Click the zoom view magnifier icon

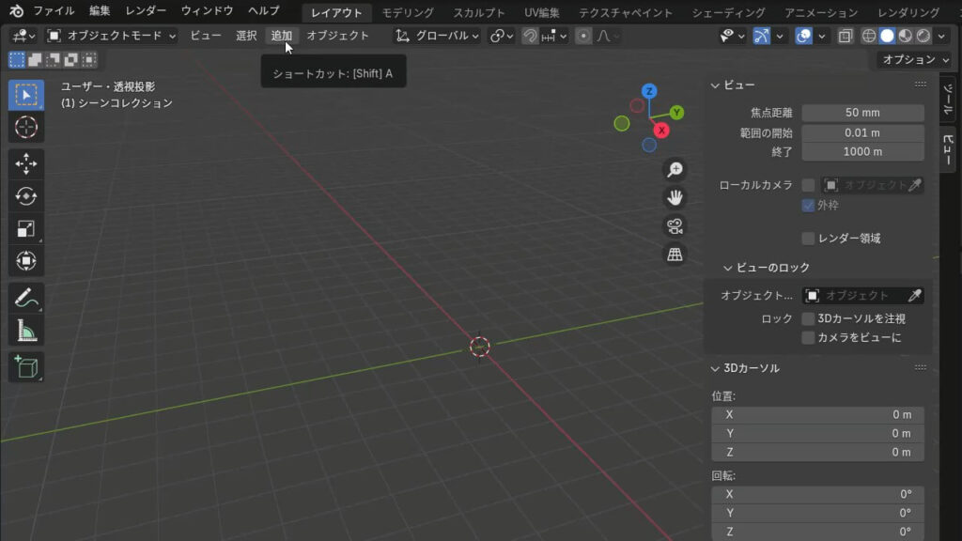pos(675,169)
